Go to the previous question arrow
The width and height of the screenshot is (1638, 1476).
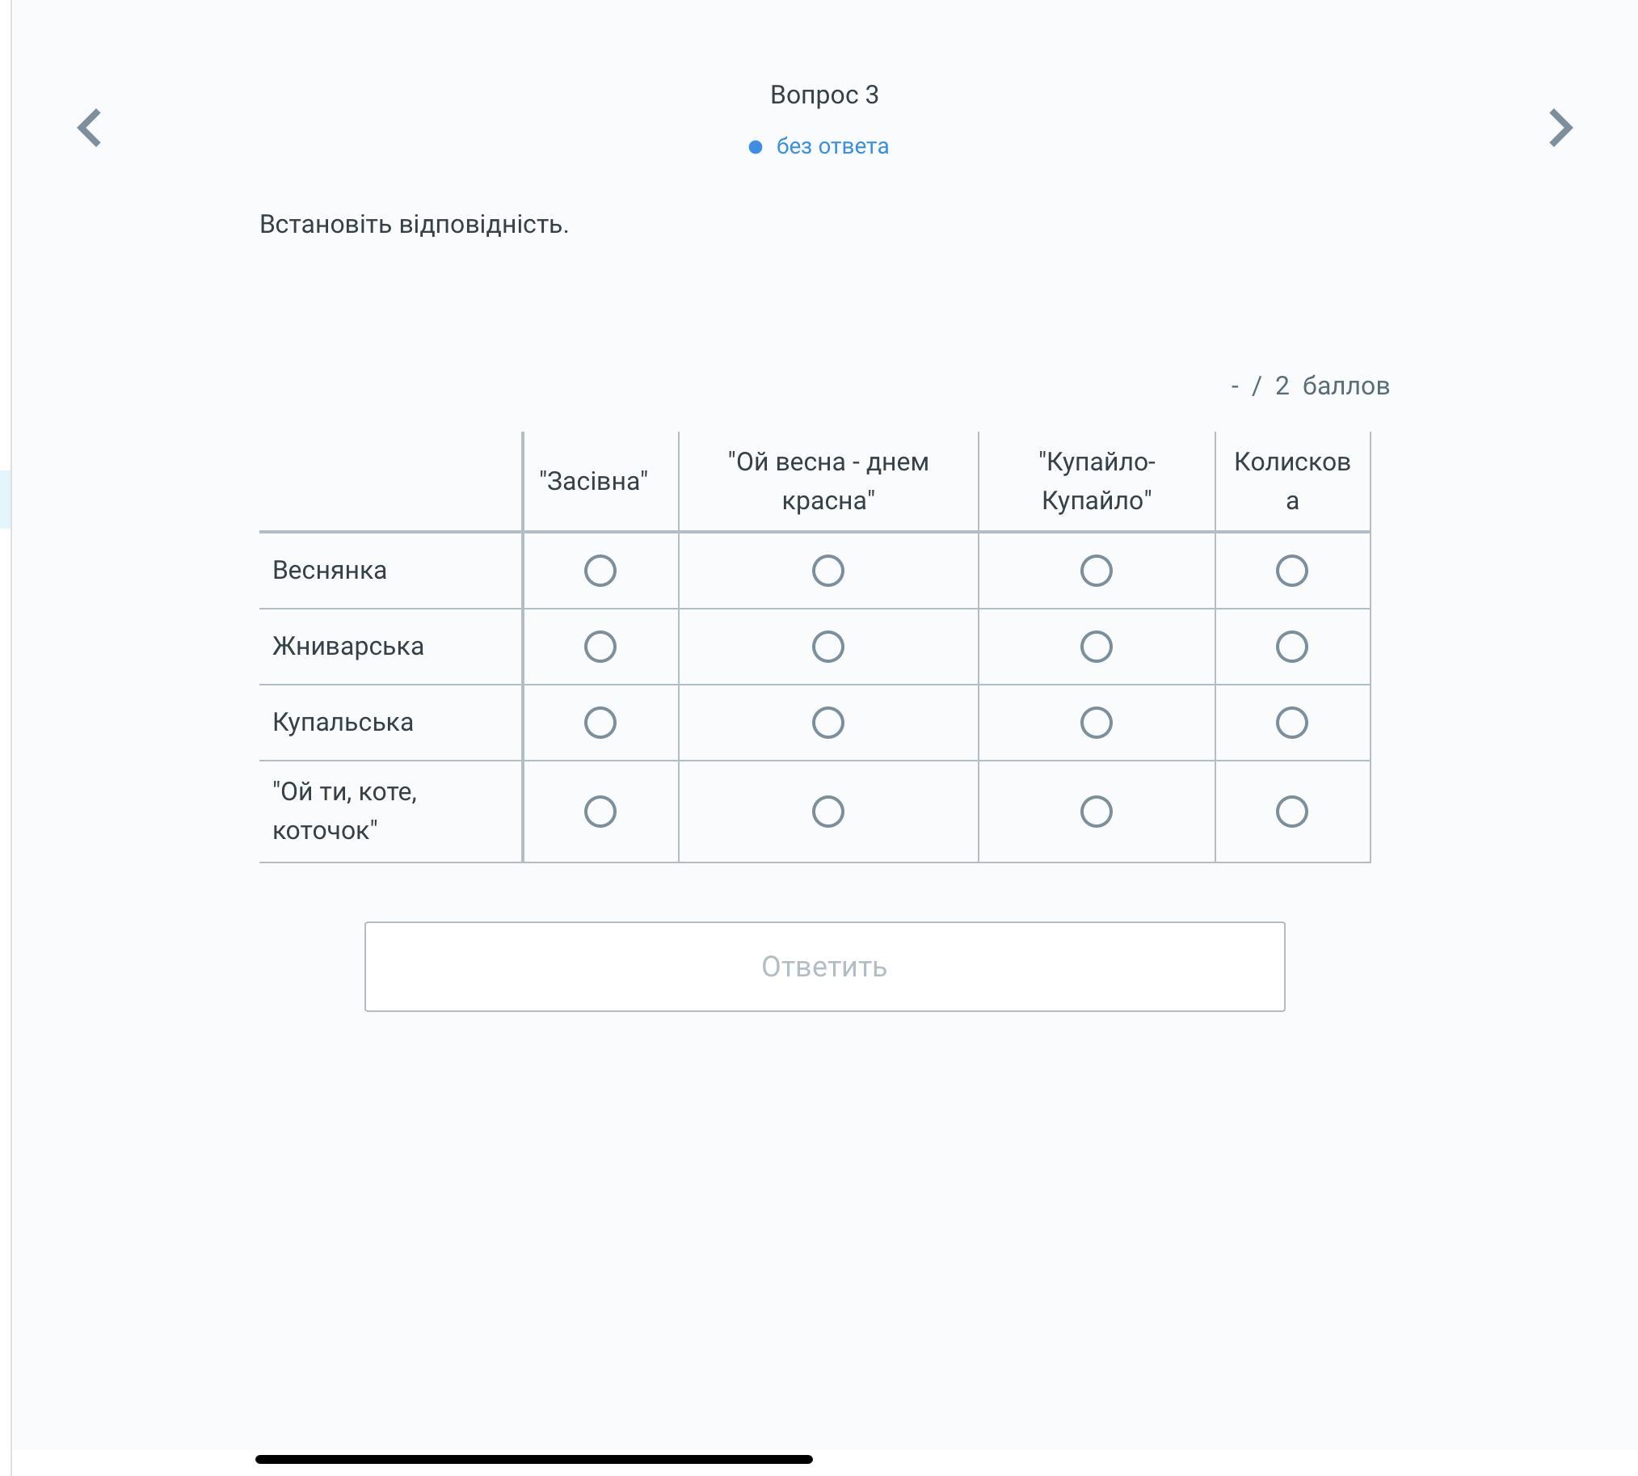point(89,129)
